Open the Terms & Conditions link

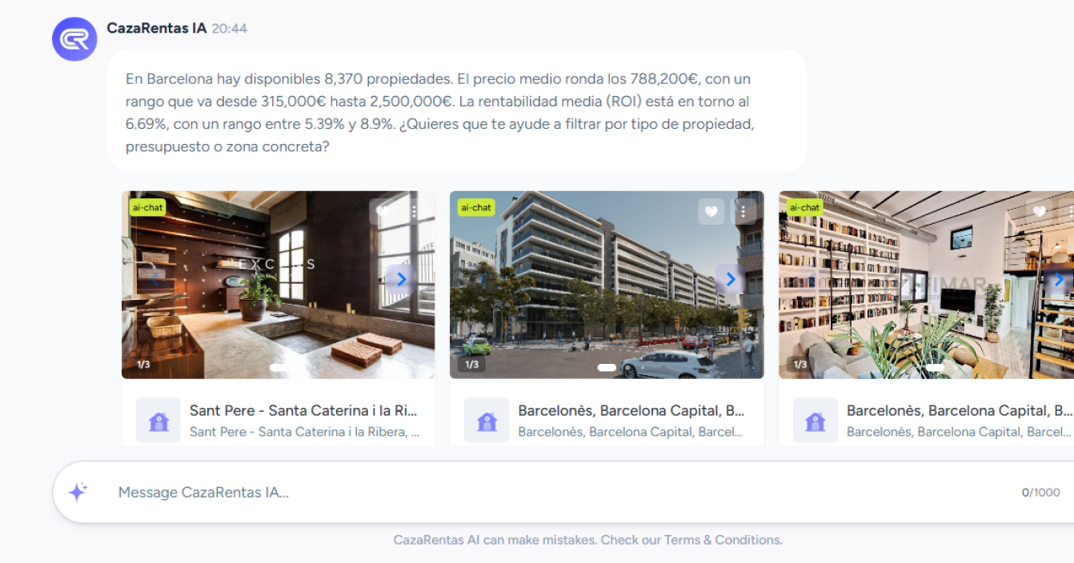coord(723,540)
